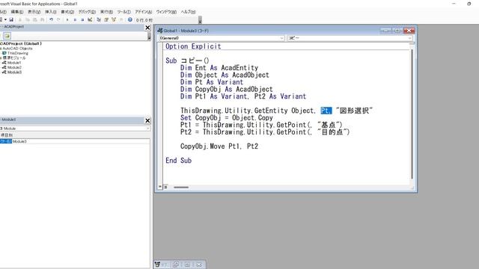Click the 標準モジュール folder node
The height and width of the screenshot is (269, 479).
(x=14, y=58)
